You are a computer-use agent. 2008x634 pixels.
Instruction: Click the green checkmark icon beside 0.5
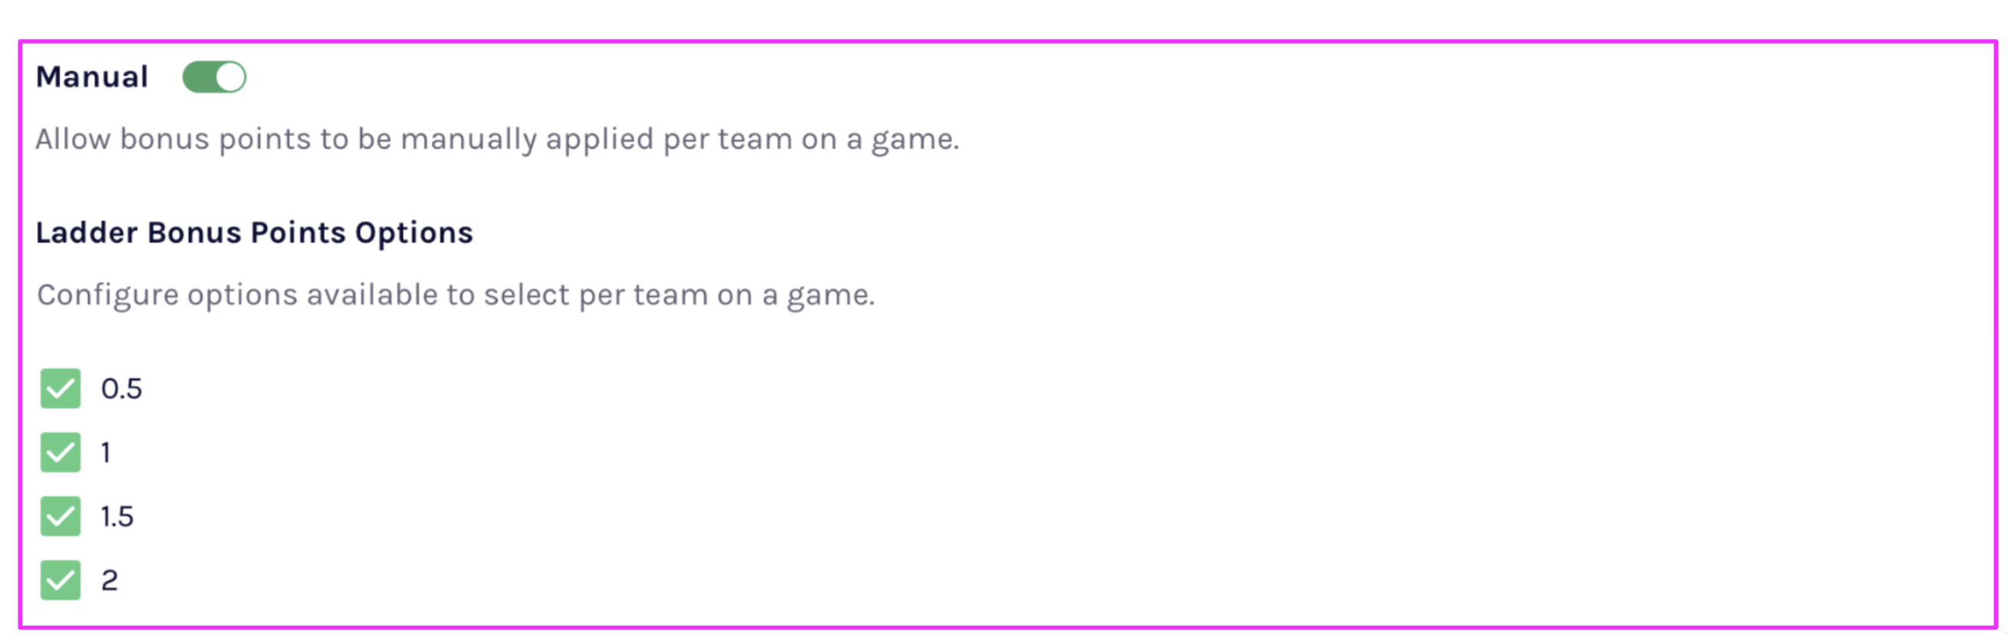[x=61, y=388]
